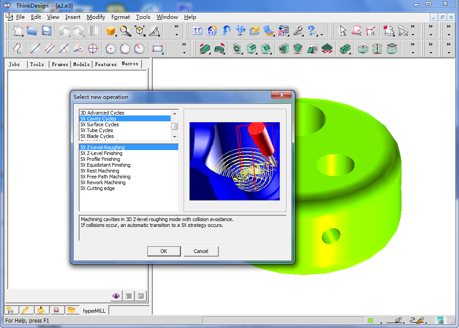This screenshot has width=459, height=328.
Task: Select the parallel line tool
Action: [50, 49]
